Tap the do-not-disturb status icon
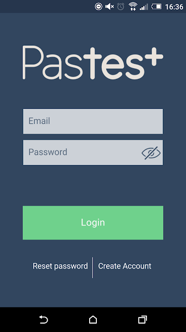Viewport: 186px width, 332px height. click(x=98, y=7)
